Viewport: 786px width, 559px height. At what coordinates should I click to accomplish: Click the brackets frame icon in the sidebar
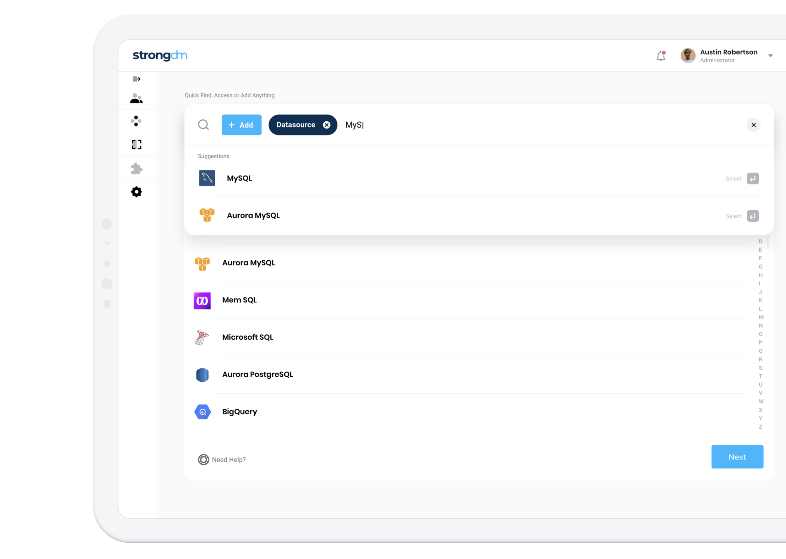[136, 145]
